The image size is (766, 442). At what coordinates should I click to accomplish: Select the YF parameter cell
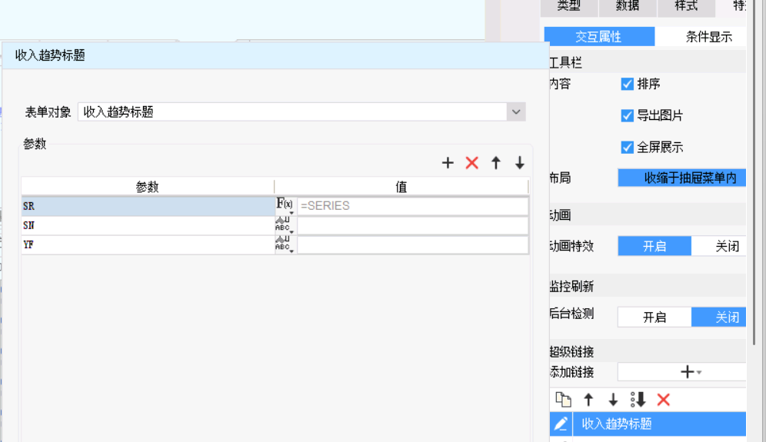pyautogui.click(x=148, y=244)
